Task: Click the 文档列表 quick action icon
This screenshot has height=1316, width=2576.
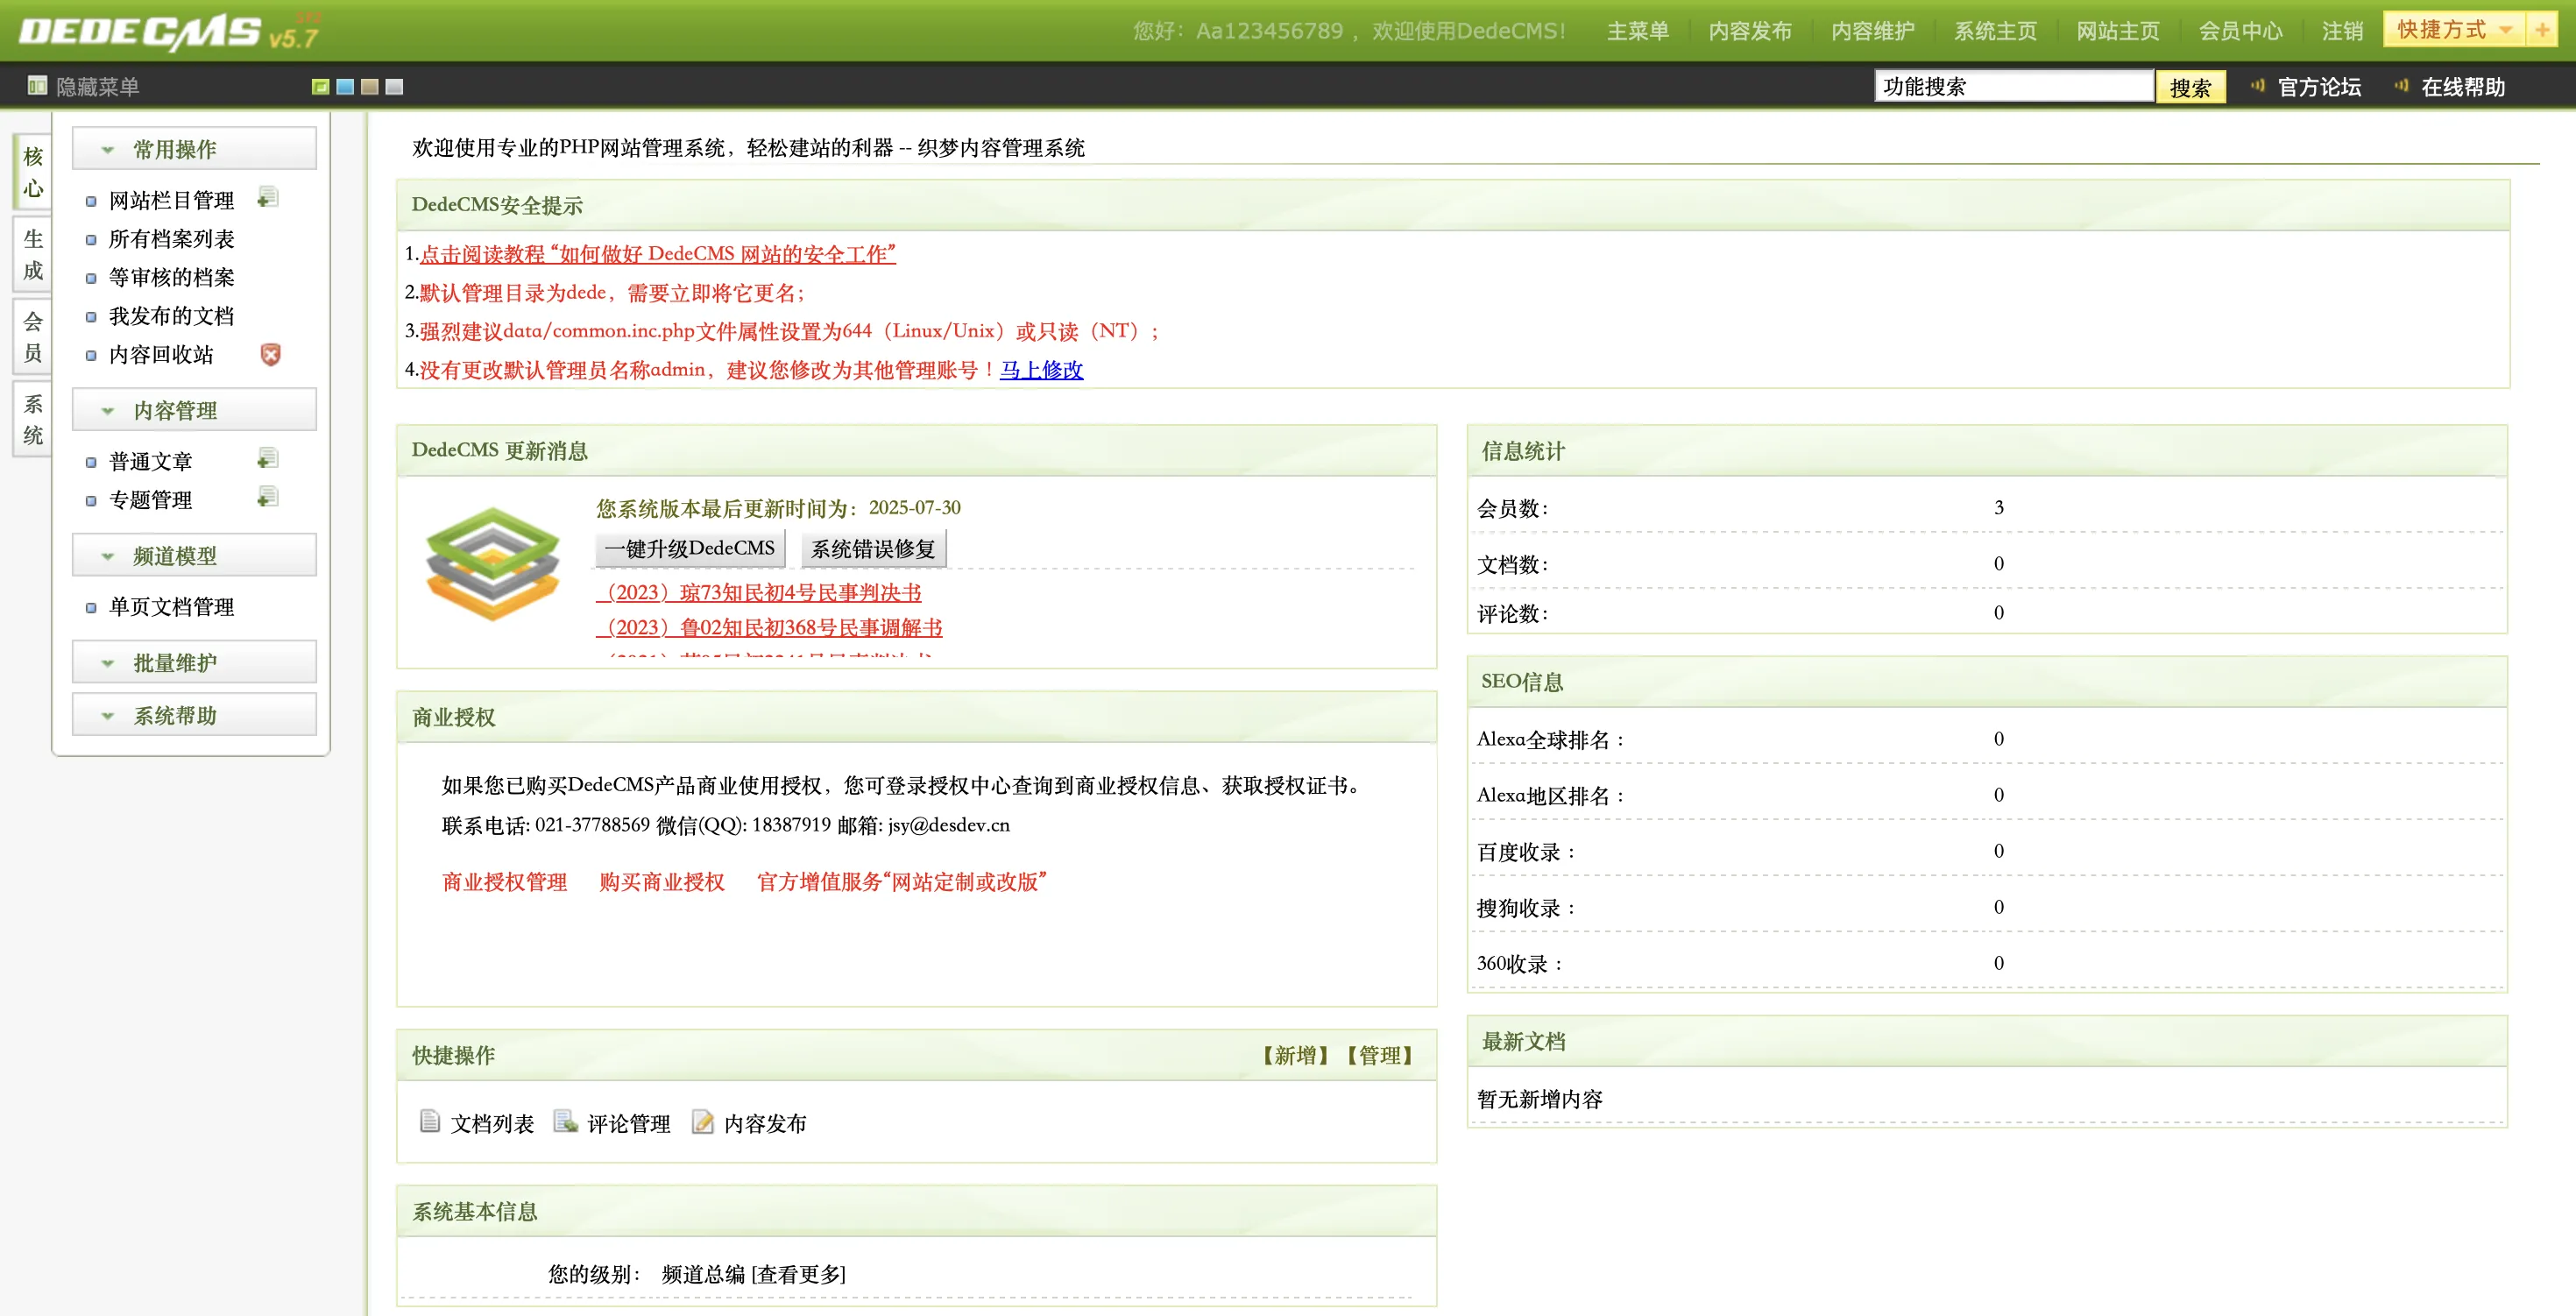Action: pos(430,1121)
